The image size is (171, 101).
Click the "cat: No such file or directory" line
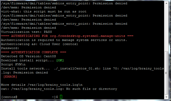[x=59, y=89]
